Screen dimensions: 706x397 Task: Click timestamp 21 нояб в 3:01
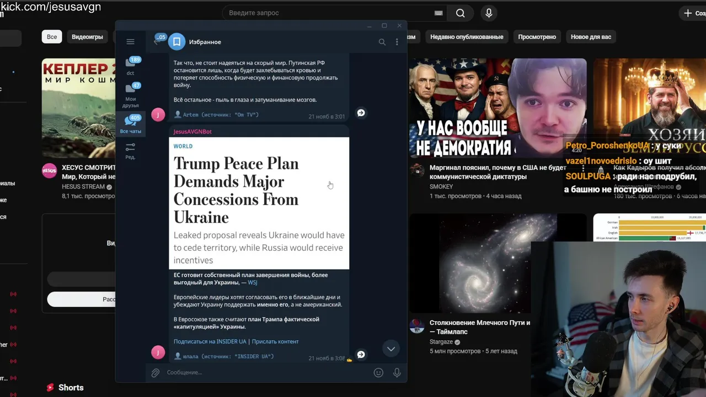click(327, 117)
